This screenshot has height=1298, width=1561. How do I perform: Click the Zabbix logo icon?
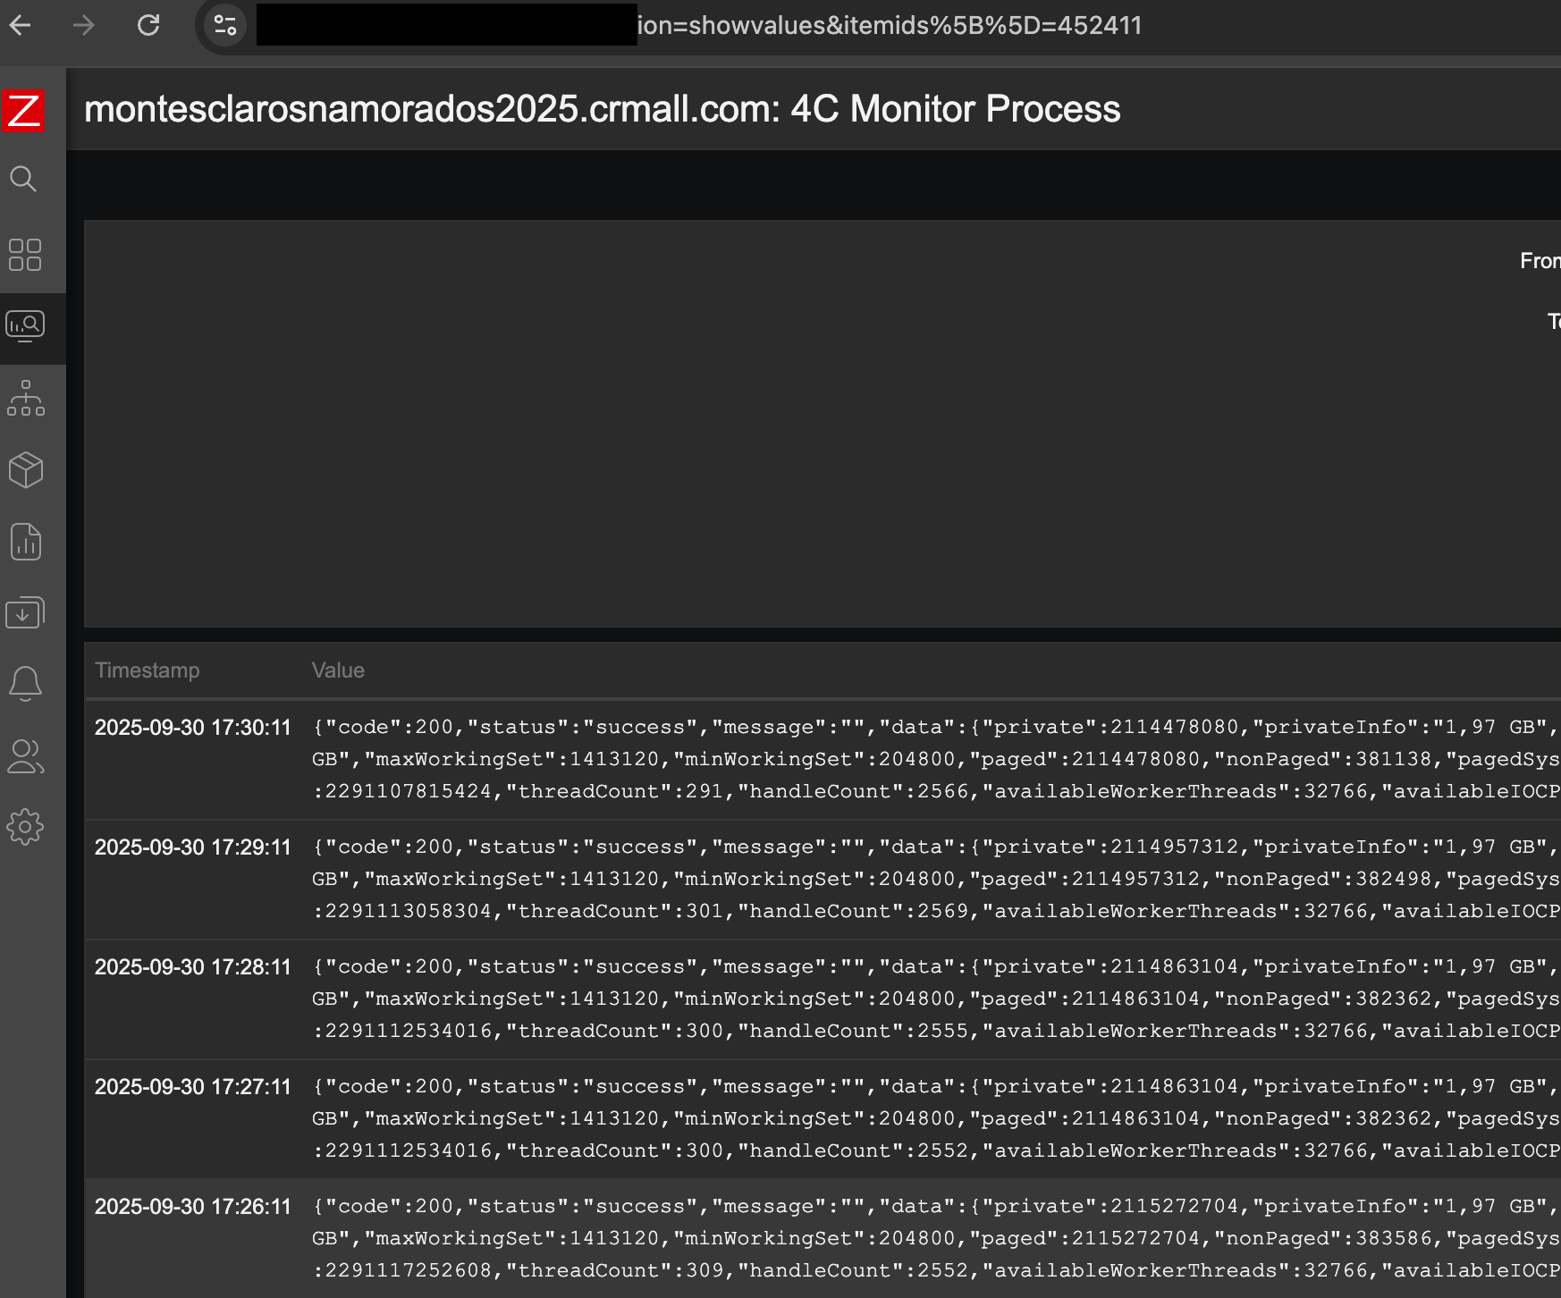tap(23, 111)
